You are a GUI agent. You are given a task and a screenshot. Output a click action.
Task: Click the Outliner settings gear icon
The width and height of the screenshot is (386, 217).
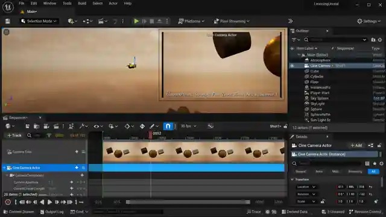pos(380,40)
